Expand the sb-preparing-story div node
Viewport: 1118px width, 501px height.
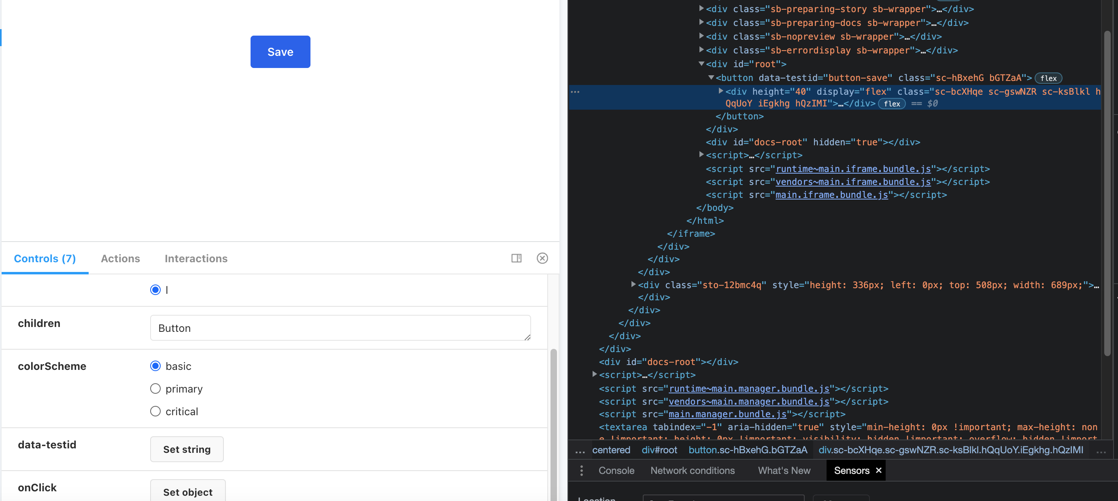[701, 8]
